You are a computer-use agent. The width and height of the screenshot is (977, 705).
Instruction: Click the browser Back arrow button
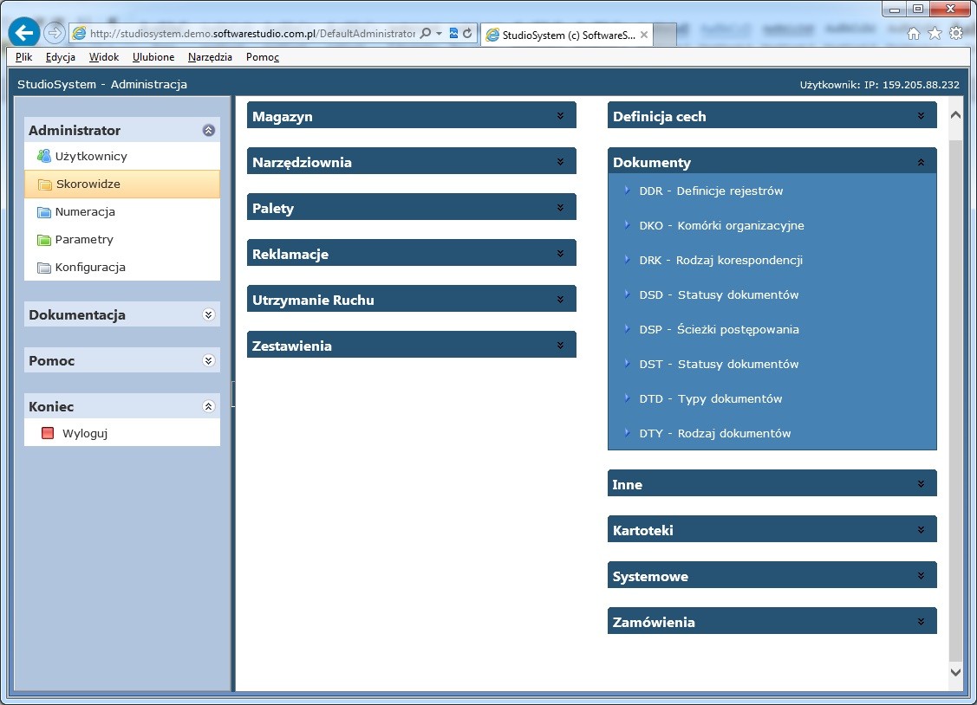[24, 32]
